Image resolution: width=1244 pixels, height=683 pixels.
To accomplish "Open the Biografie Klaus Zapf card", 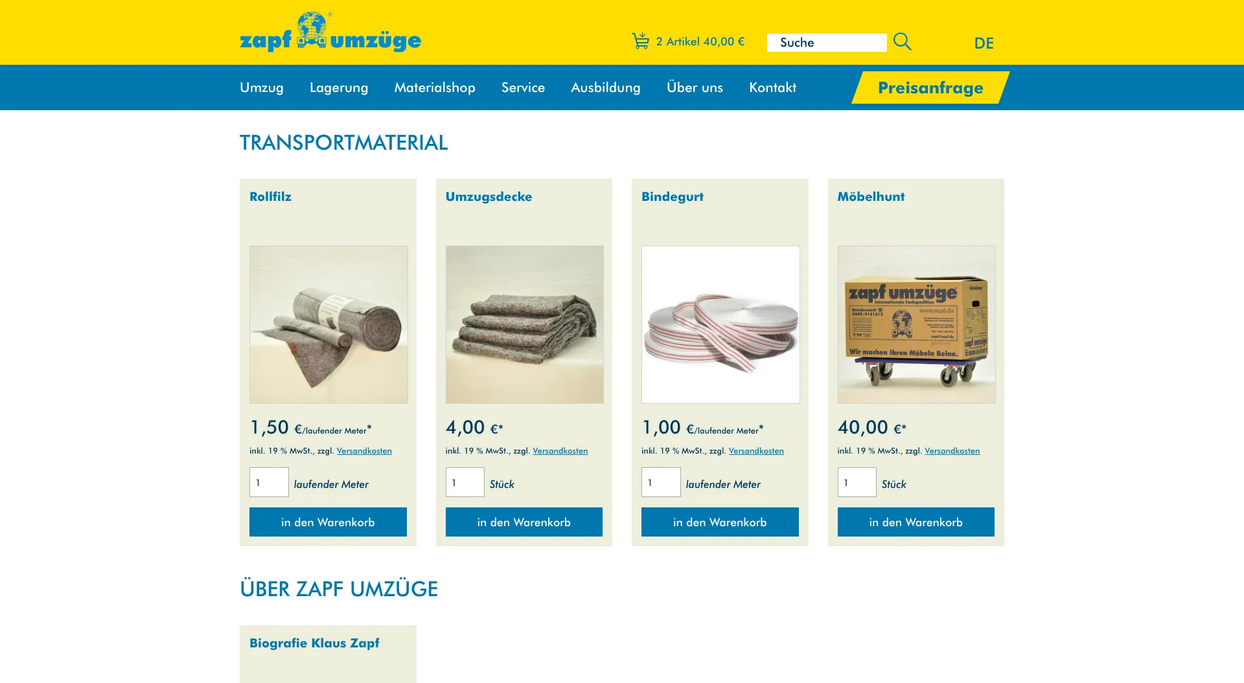I will coord(328,654).
